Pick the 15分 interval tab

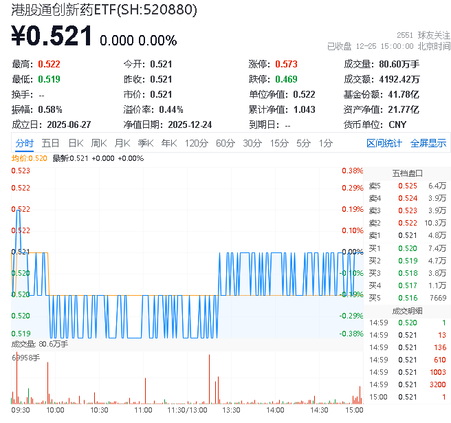pyautogui.click(x=279, y=143)
